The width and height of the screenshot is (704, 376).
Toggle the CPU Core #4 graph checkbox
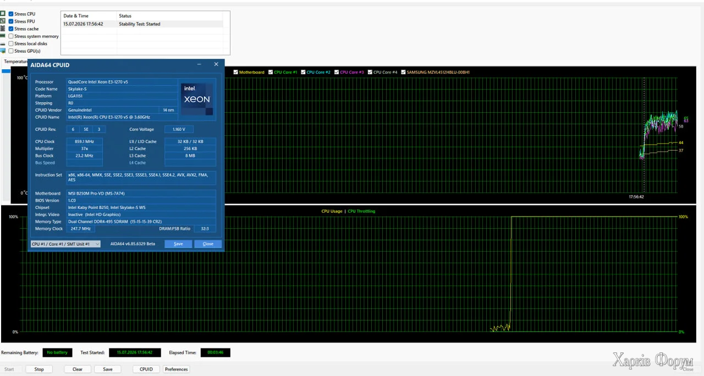point(370,72)
